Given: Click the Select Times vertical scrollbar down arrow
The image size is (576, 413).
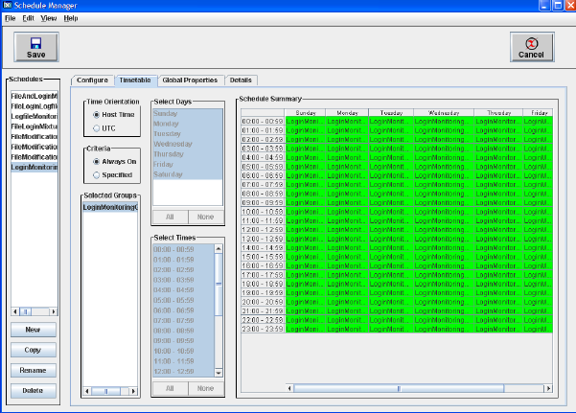Looking at the screenshot, I should (219, 375).
